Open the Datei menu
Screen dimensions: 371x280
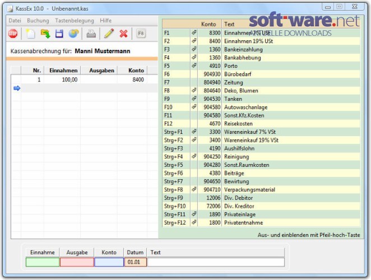[15, 21]
